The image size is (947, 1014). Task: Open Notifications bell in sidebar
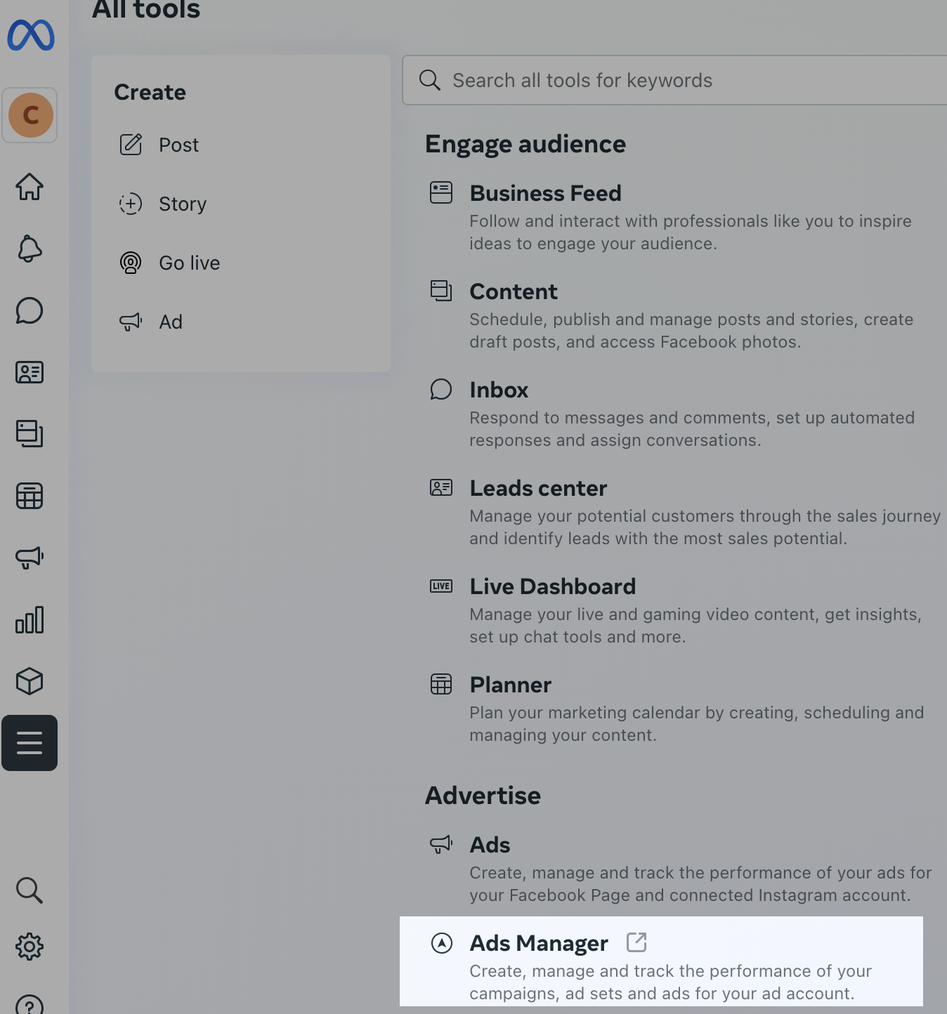pyautogui.click(x=30, y=249)
